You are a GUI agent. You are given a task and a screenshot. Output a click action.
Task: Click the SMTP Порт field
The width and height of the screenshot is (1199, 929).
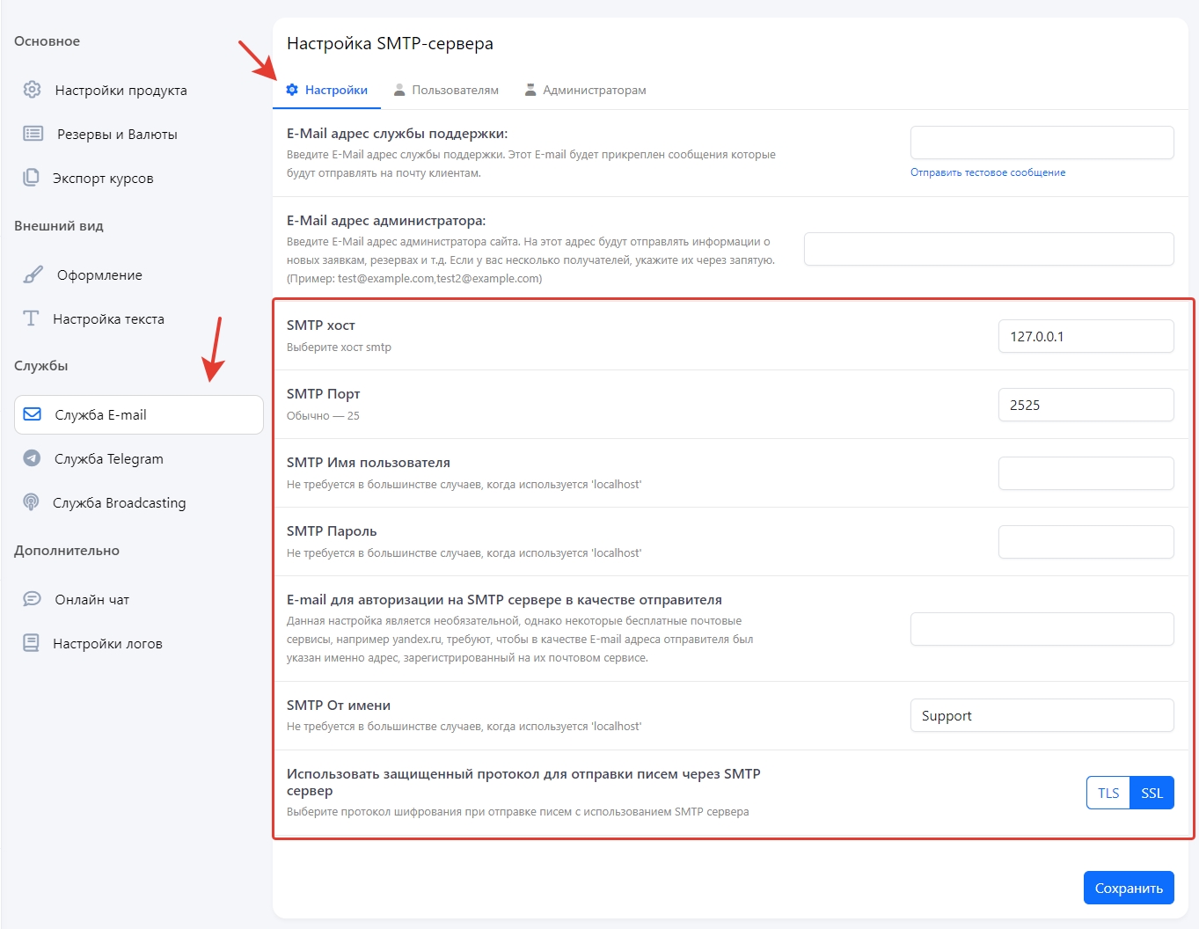[1086, 405]
